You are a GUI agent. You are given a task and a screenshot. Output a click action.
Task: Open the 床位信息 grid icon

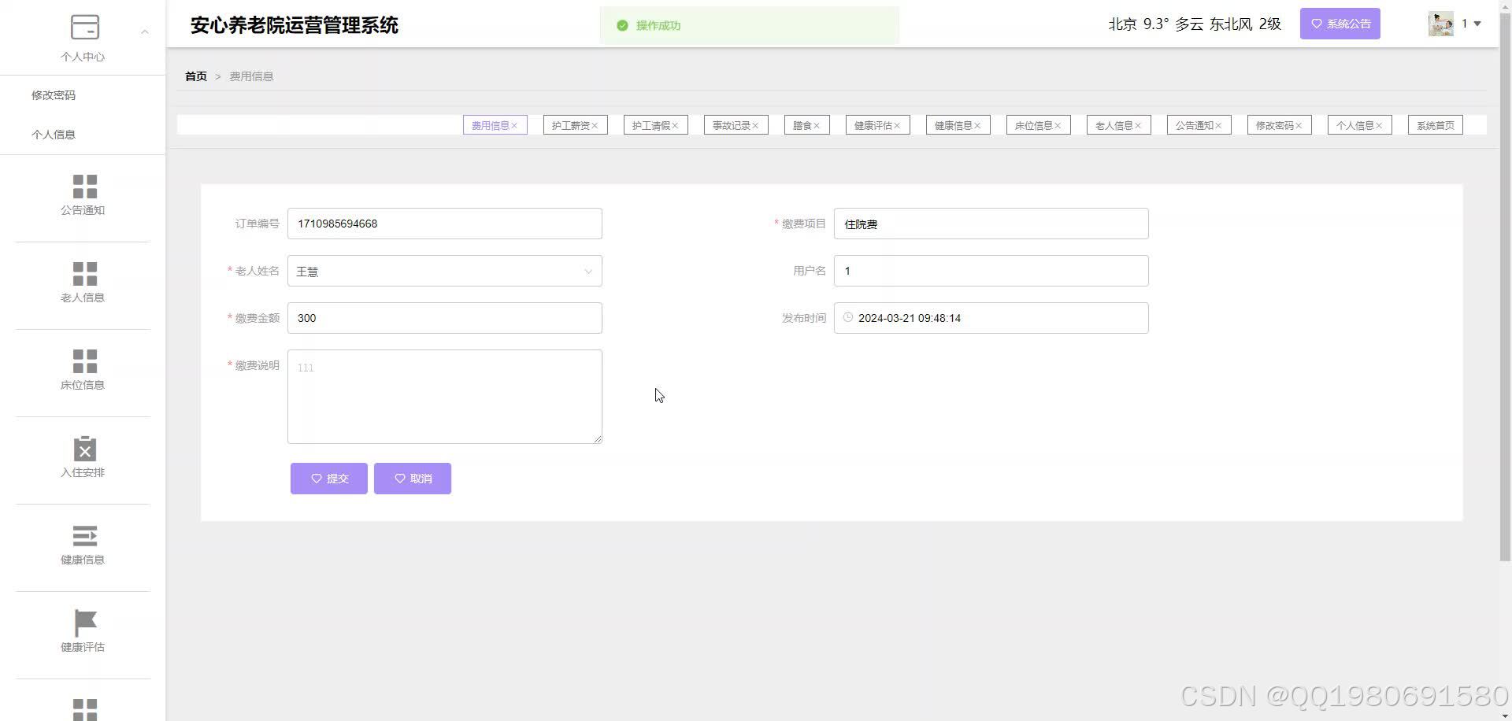coord(84,361)
